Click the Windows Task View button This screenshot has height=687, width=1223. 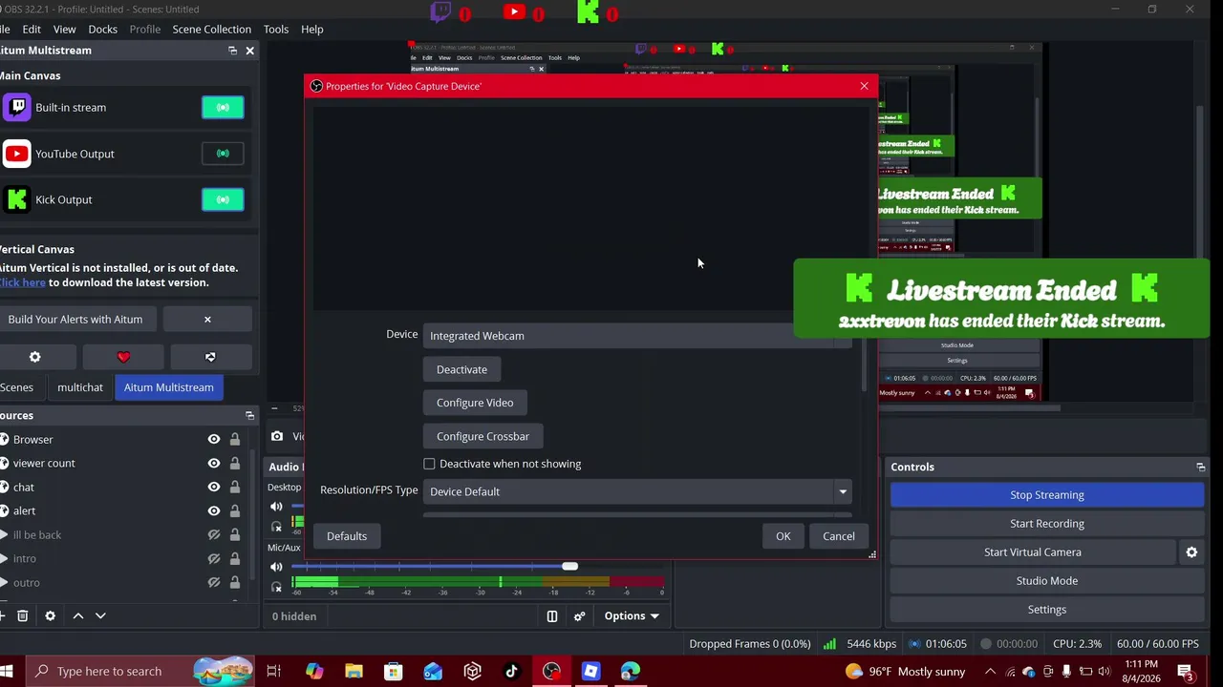pyautogui.click(x=273, y=672)
